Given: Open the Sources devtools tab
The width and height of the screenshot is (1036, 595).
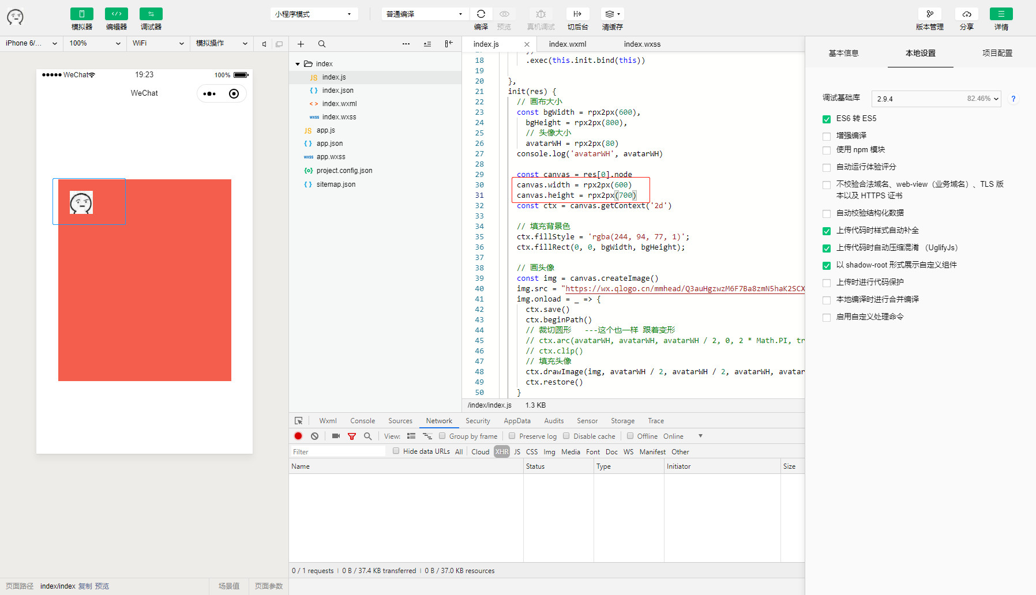Looking at the screenshot, I should click(400, 421).
